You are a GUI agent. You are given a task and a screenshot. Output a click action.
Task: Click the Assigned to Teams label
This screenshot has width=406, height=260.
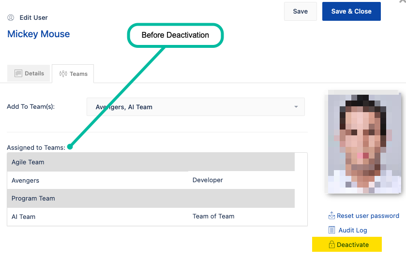click(36, 148)
